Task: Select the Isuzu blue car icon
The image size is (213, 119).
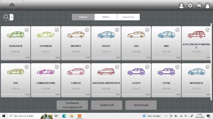Action: click(x=106, y=35)
